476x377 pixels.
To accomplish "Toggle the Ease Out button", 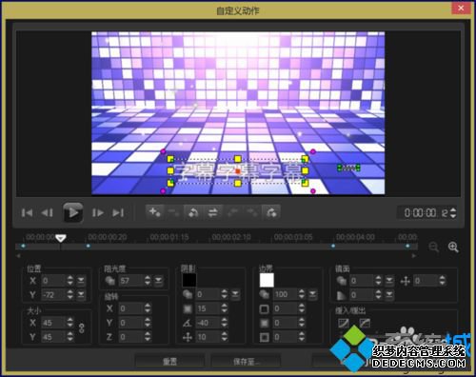I will [365, 323].
